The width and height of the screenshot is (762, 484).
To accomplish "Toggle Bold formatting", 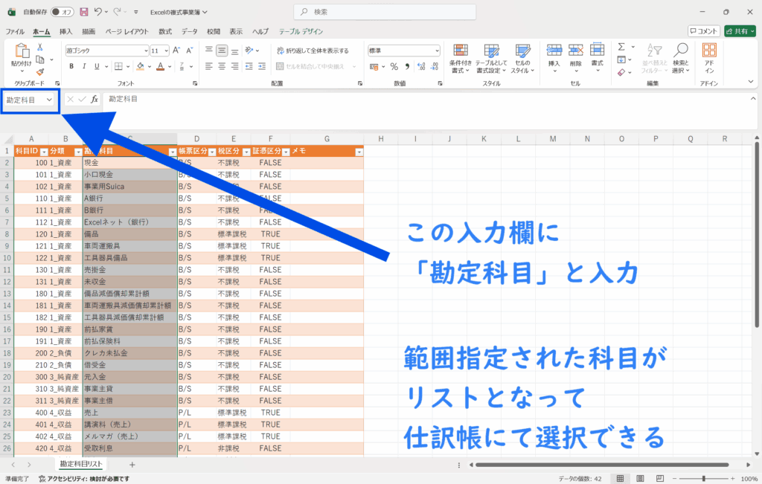I will coord(71,66).
